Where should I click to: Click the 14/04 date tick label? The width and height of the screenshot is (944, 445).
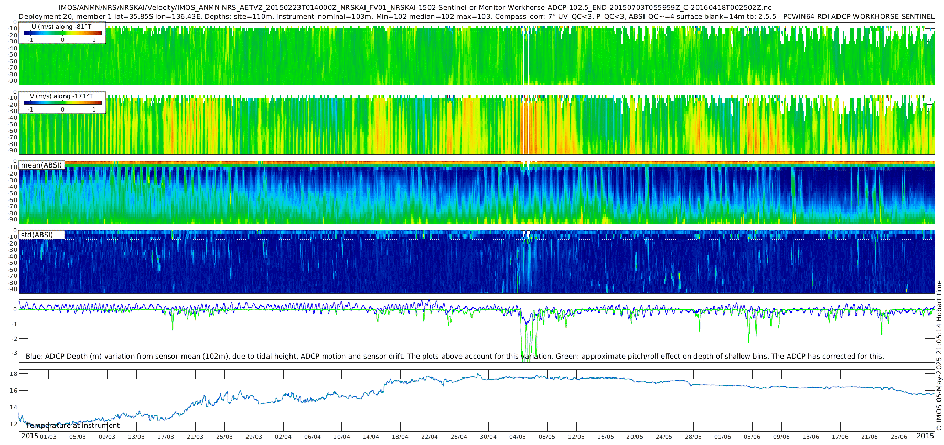click(x=371, y=437)
